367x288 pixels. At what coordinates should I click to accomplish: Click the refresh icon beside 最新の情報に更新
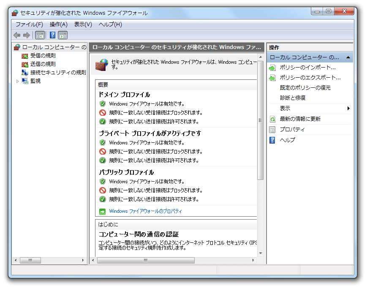pos(272,120)
